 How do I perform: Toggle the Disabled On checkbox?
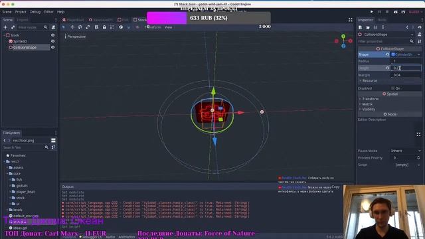[392, 88]
